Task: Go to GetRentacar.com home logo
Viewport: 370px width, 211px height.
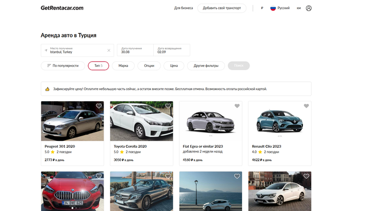Action: pos(62,8)
